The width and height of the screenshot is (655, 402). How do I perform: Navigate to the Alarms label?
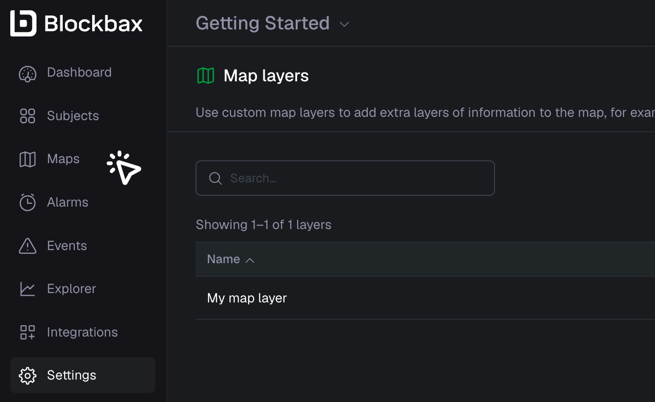pyautogui.click(x=68, y=202)
